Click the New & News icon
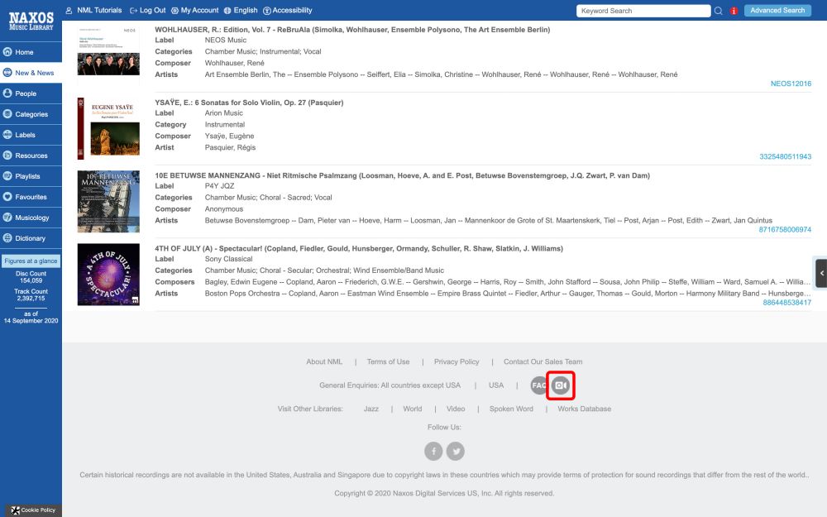The image size is (827, 517). [x=7, y=72]
